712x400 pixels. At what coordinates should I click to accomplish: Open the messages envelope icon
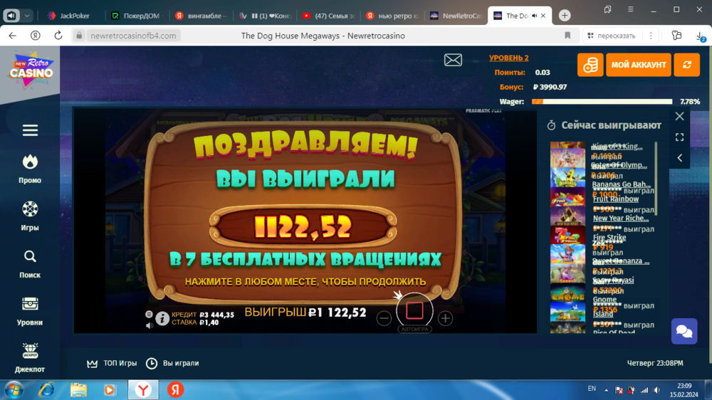point(453,60)
